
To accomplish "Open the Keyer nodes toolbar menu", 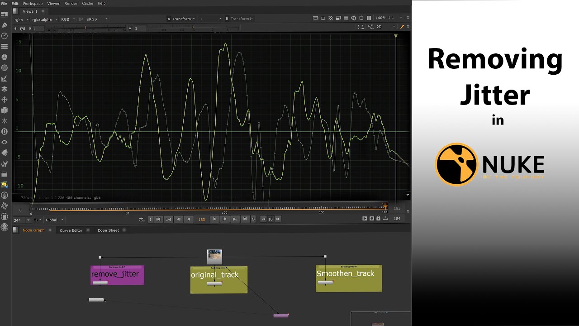I will tap(5, 78).
